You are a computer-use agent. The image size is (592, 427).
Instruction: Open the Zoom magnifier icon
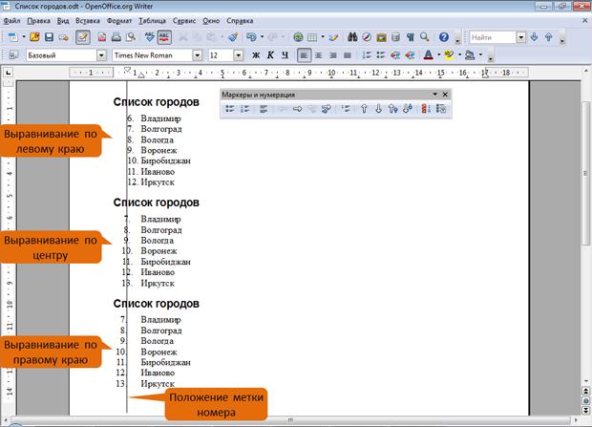(x=425, y=37)
